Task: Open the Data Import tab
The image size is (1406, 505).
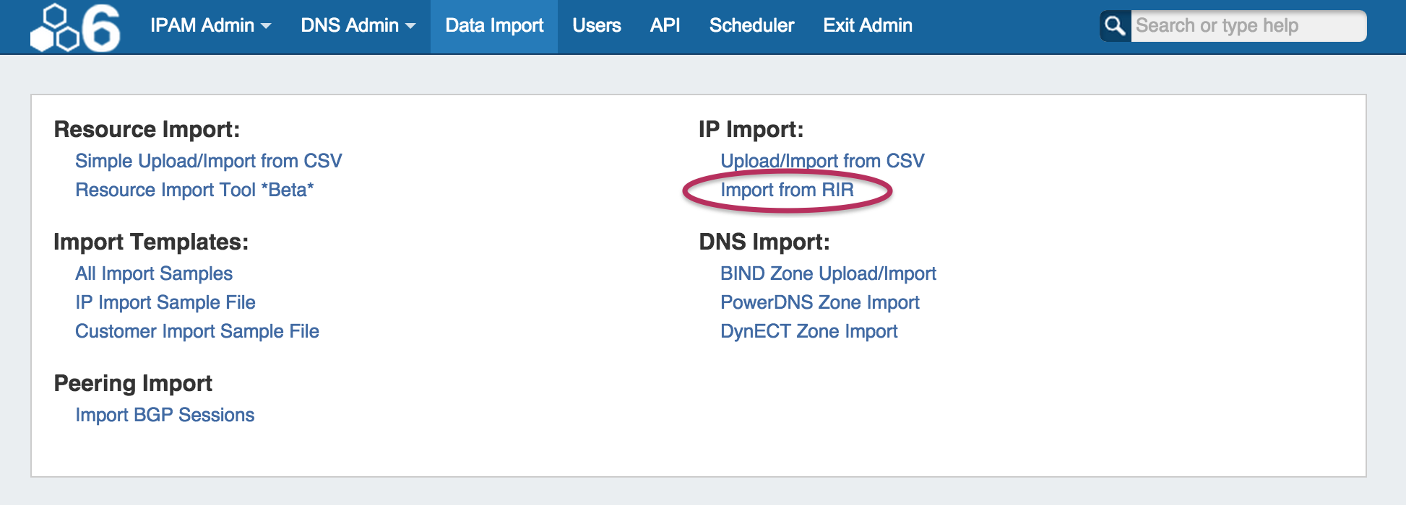Action: point(494,26)
